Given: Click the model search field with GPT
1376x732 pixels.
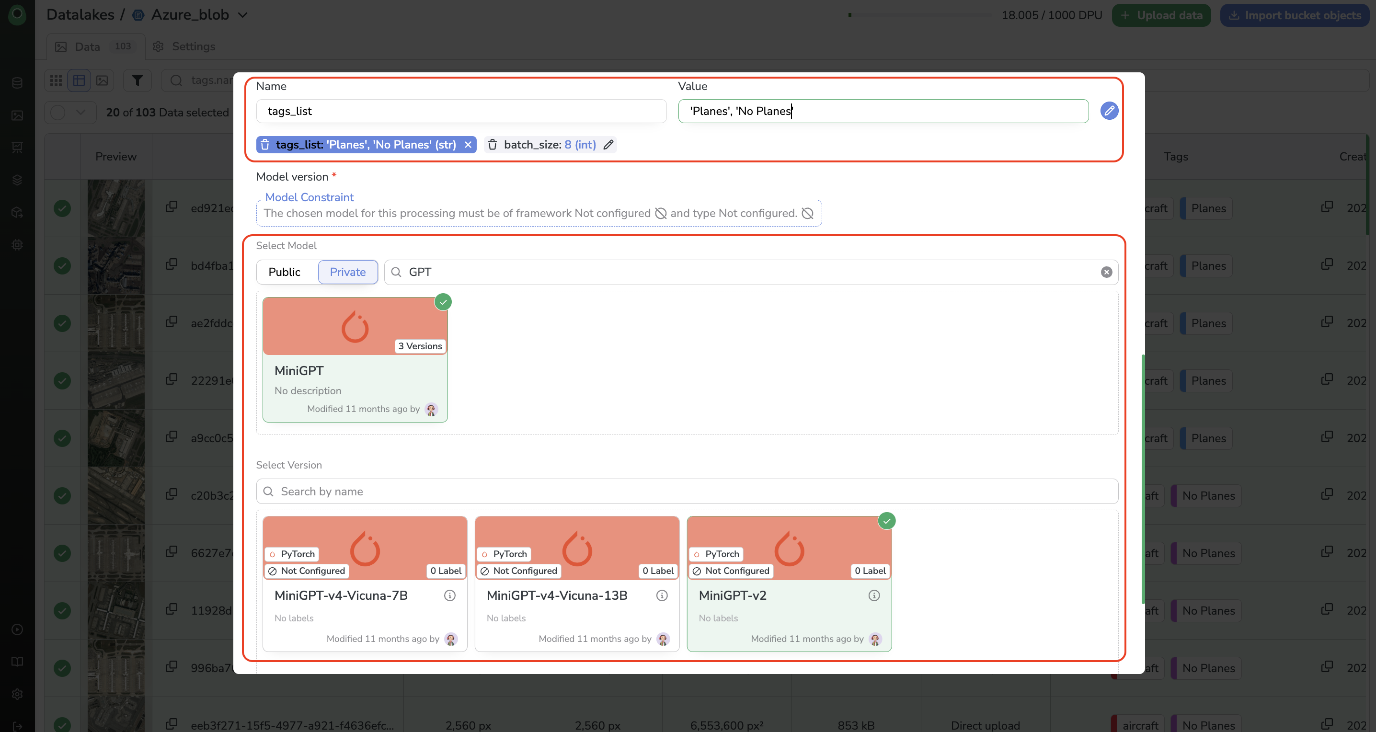Looking at the screenshot, I should point(751,272).
